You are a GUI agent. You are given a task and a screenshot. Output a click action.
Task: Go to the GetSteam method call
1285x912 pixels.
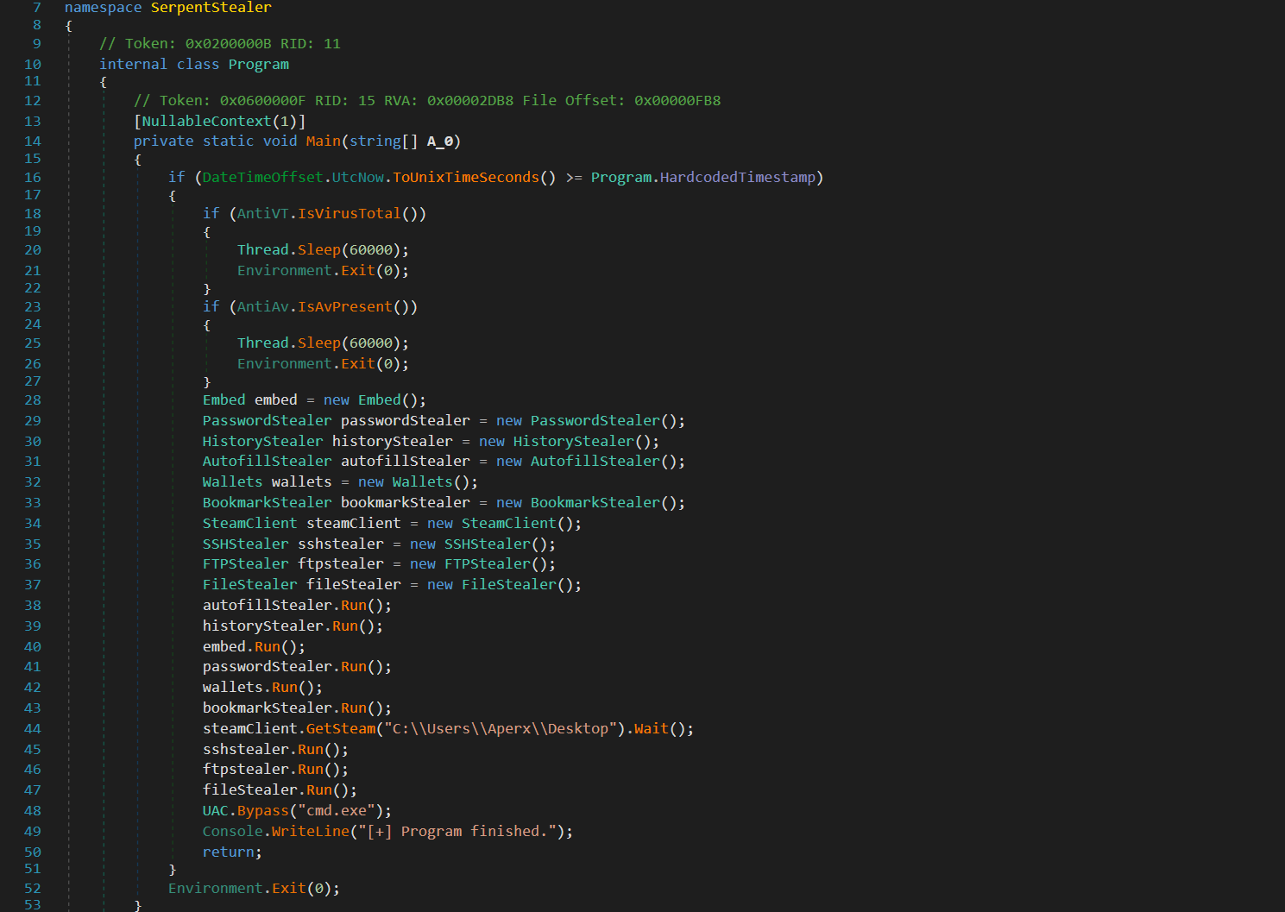pos(341,729)
